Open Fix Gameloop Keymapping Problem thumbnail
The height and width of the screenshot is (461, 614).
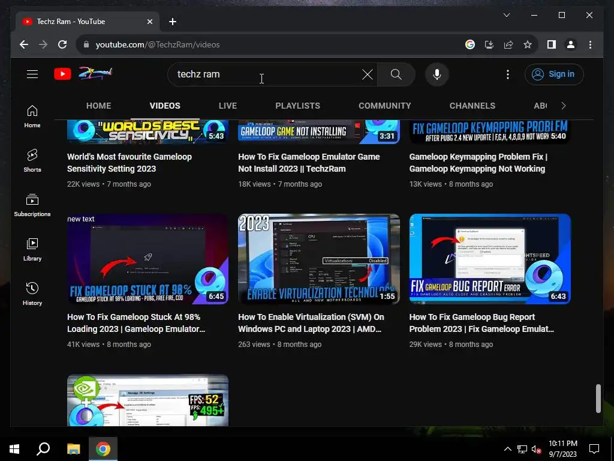pos(489,131)
